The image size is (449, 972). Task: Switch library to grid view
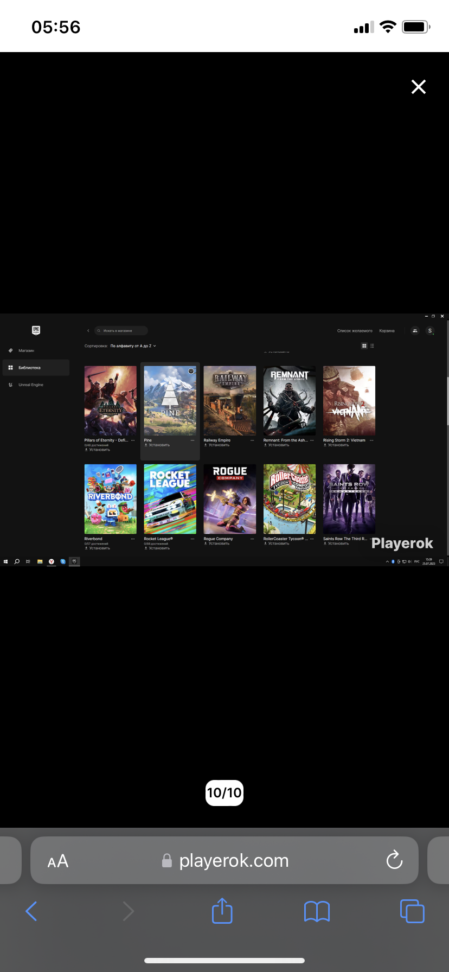tap(364, 346)
